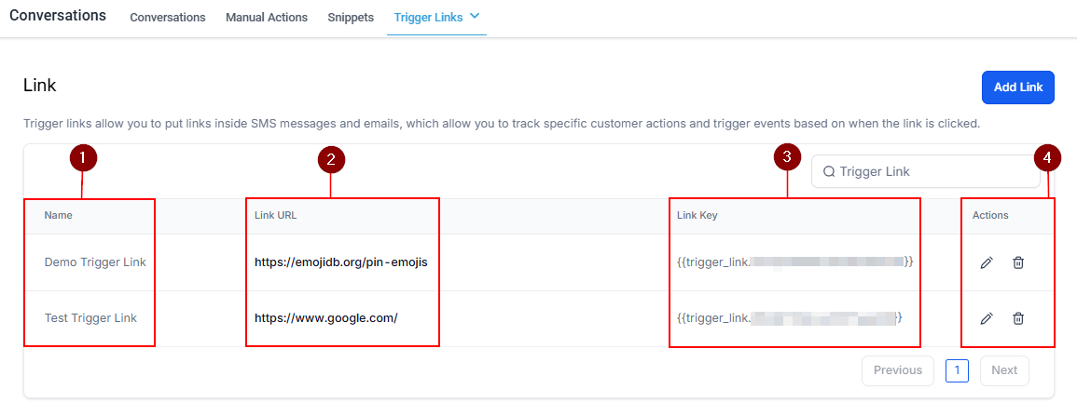Edit the Demo Trigger Link row
1077x416 pixels.
987,263
